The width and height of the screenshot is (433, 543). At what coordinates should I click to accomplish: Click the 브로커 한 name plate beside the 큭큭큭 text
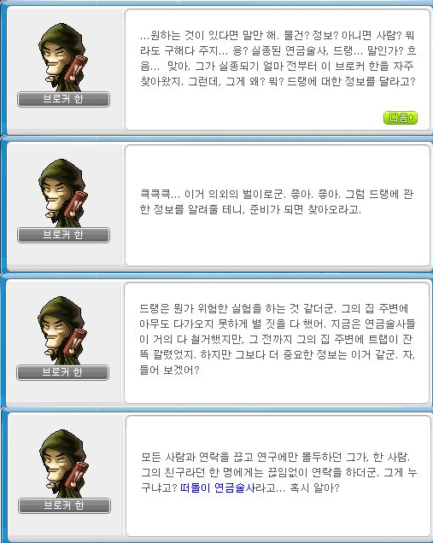point(63,235)
